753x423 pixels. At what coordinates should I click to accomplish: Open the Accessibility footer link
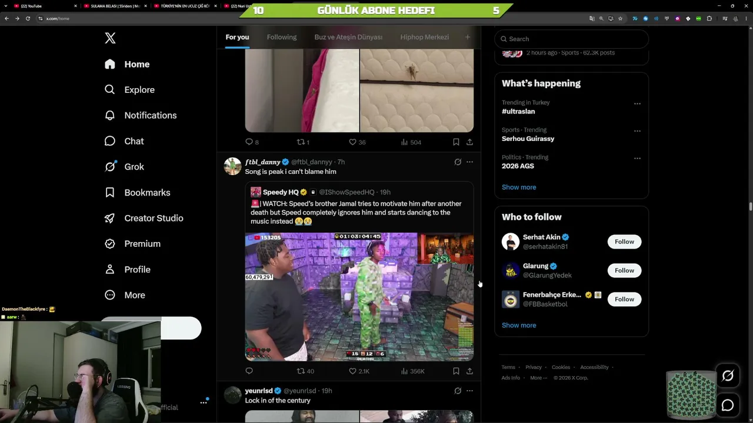[x=594, y=367]
